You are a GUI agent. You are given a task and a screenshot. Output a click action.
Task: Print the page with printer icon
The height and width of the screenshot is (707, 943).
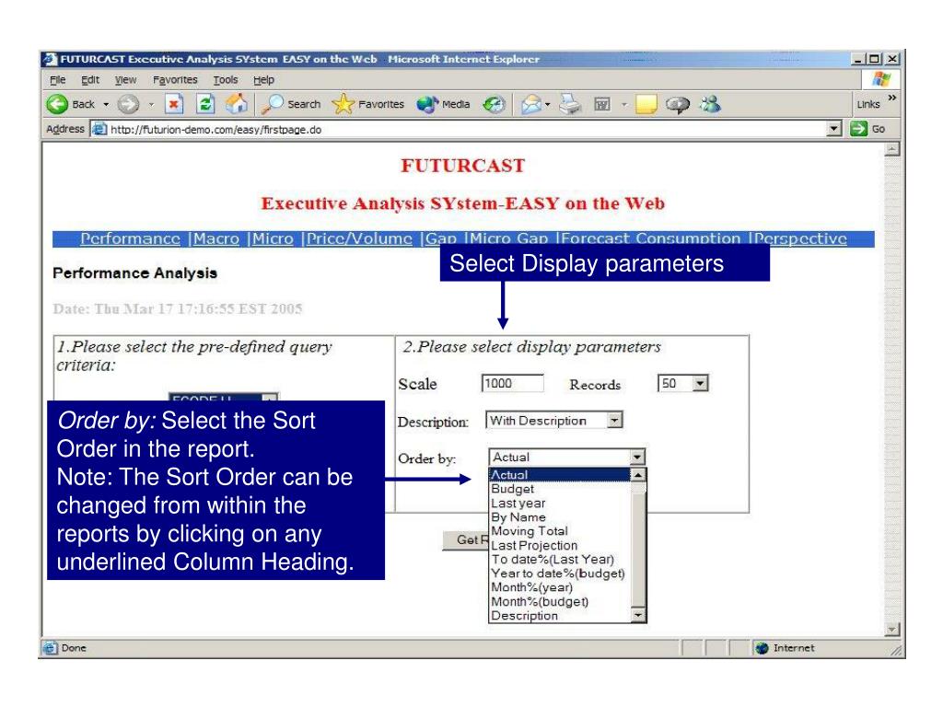569,104
